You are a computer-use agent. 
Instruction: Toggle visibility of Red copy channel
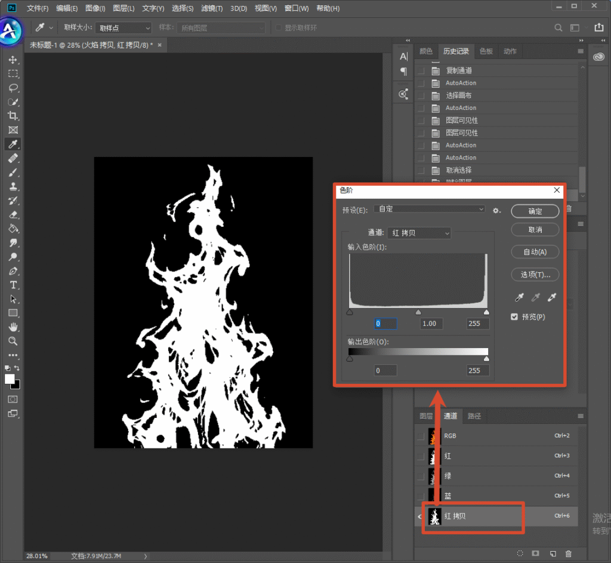tap(421, 516)
